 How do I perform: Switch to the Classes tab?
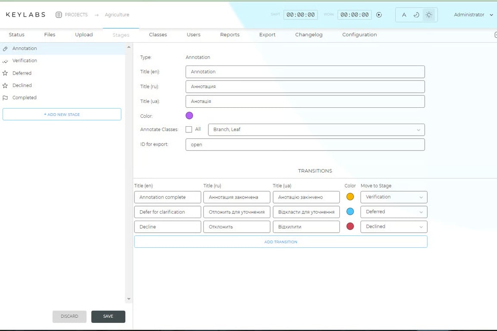158,34
